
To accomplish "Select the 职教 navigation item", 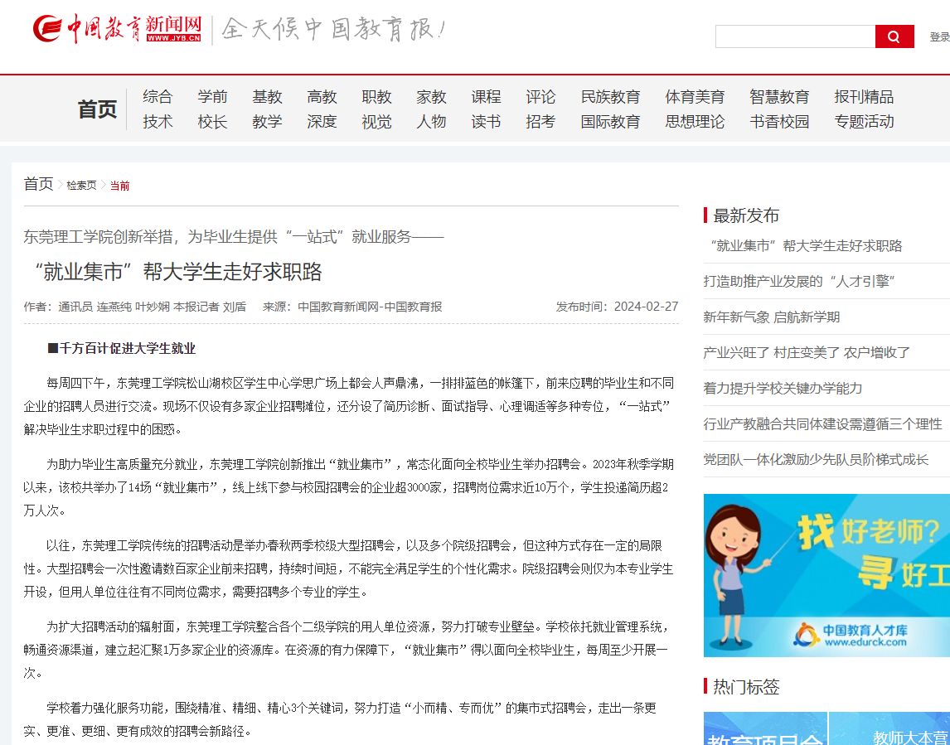I will point(376,97).
